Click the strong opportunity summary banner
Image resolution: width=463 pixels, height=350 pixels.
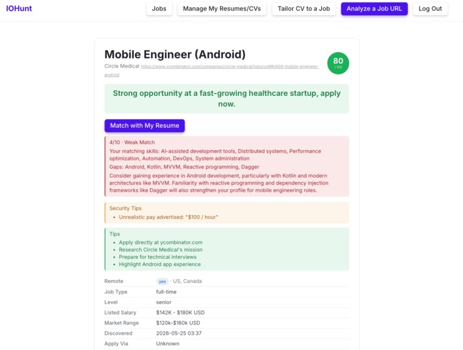[x=227, y=99]
